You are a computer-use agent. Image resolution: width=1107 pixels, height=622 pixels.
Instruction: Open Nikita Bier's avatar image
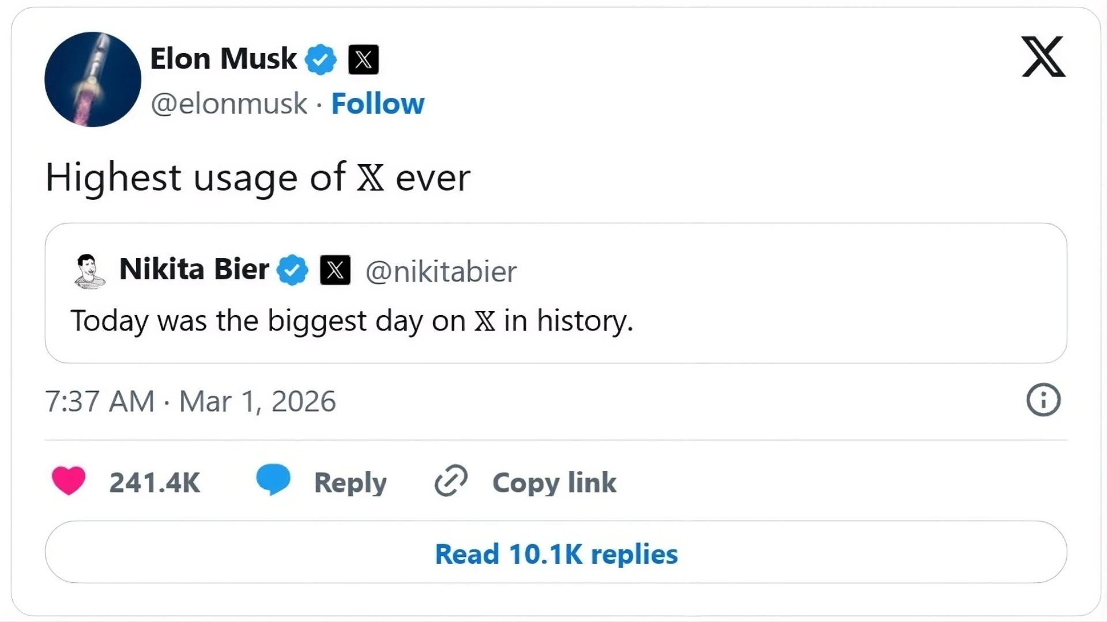click(x=89, y=271)
